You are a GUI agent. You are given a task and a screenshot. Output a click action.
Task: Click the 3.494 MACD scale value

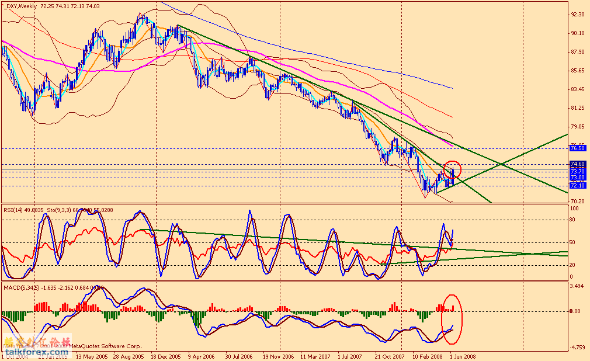pos(578,286)
